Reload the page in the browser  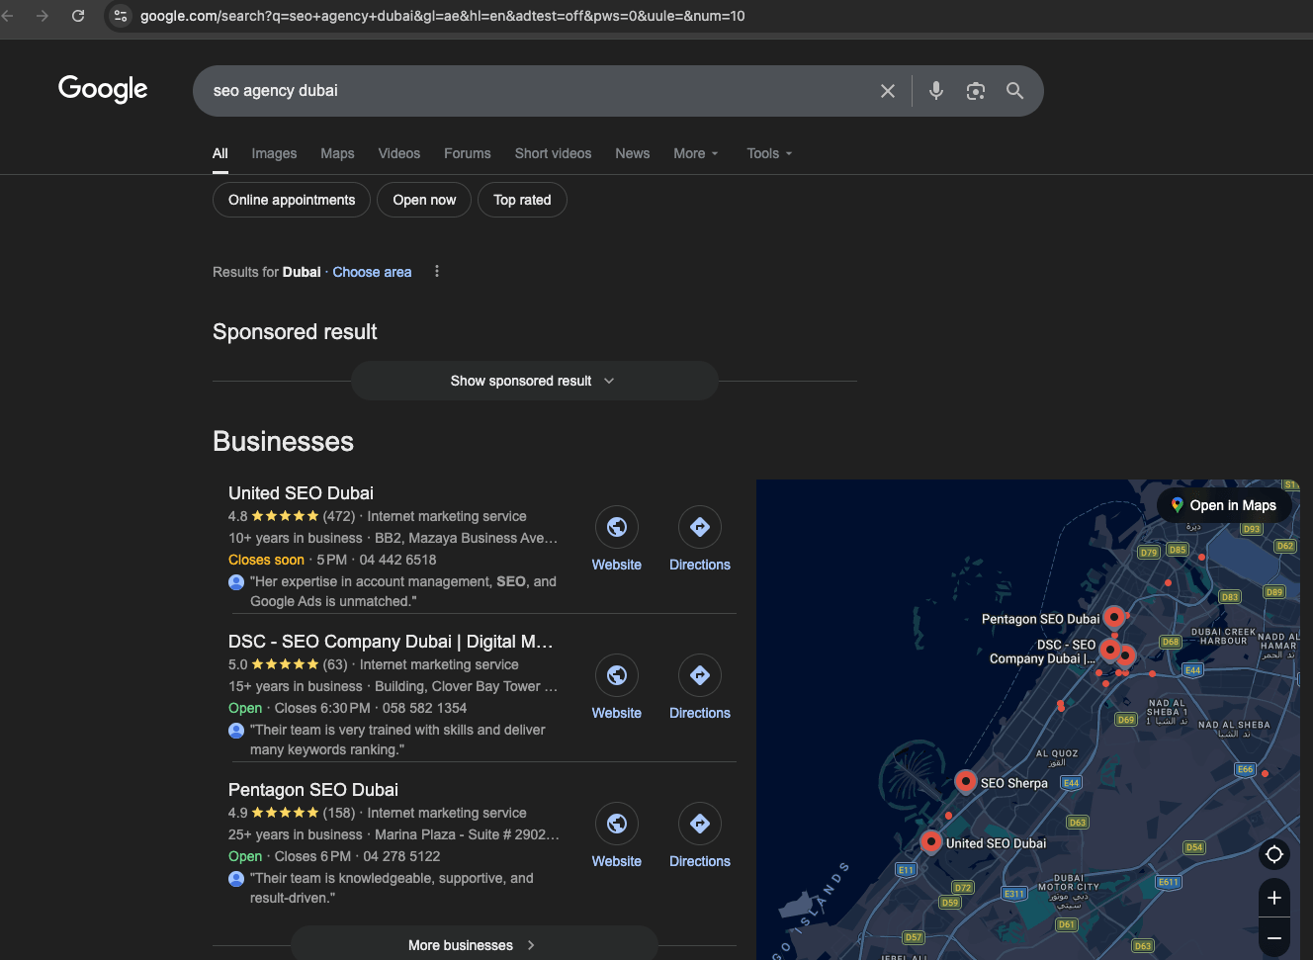[78, 16]
